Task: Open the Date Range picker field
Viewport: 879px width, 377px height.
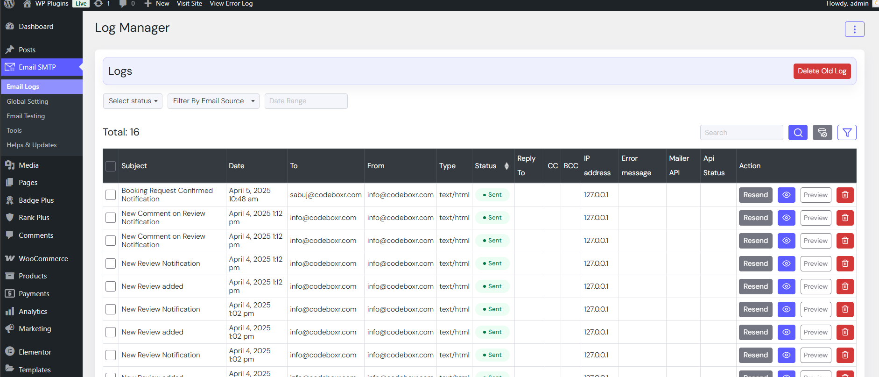Action: pos(306,101)
